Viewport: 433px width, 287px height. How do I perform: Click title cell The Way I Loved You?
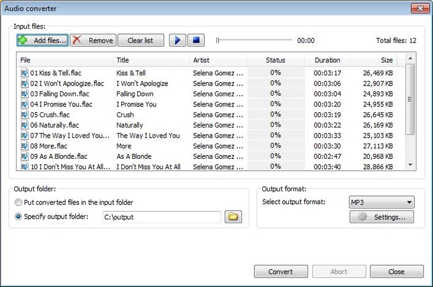pos(149,136)
